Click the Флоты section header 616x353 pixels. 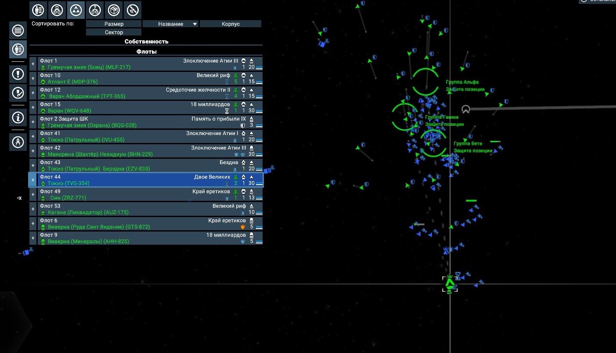[146, 52]
